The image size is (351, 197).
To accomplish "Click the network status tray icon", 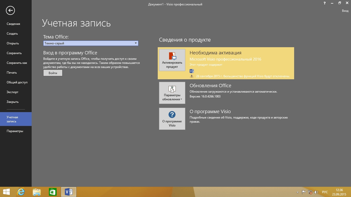I will click(x=310, y=192).
